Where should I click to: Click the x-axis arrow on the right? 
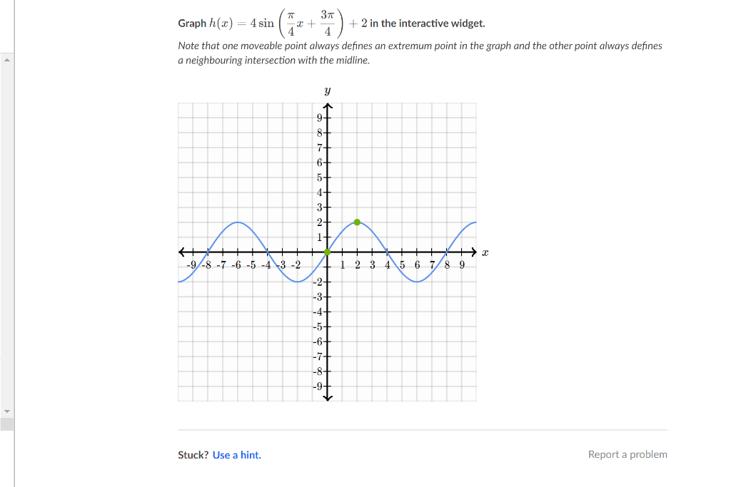pyautogui.click(x=473, y=252)
